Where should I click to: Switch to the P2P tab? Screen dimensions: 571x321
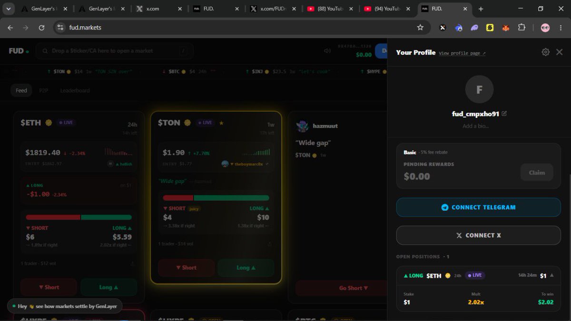pos(44,90)
